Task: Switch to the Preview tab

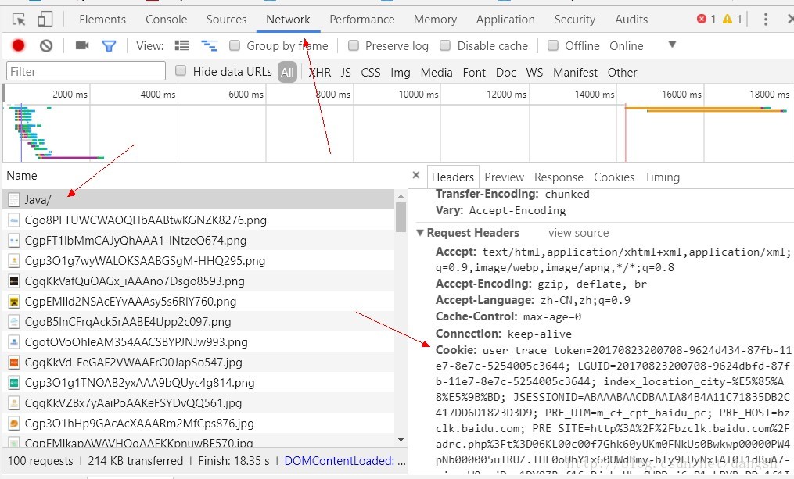Action: click(x=504, y=177)
